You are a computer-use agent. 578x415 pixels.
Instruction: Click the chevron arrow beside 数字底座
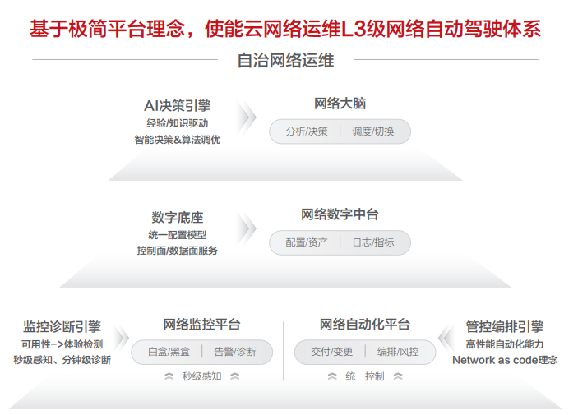point(246,228)
